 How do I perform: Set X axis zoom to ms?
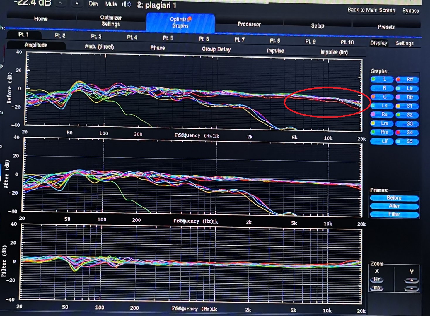tap(377, 288)
